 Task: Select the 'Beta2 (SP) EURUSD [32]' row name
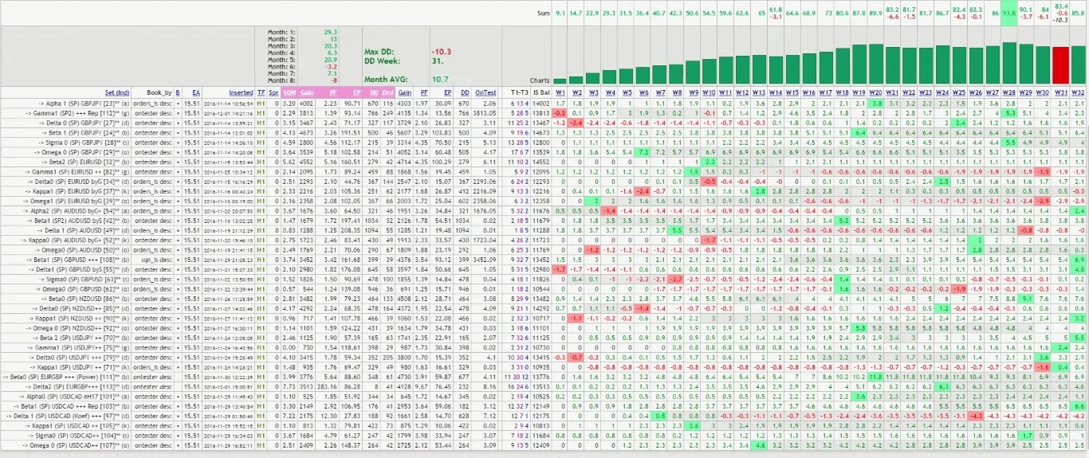[x=85, y=161]
